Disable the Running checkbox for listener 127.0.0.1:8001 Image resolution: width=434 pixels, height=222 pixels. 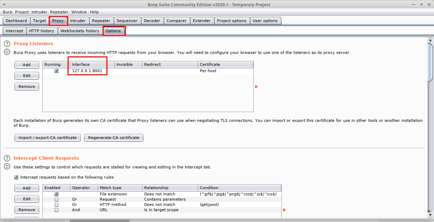(x=56, y=71)
